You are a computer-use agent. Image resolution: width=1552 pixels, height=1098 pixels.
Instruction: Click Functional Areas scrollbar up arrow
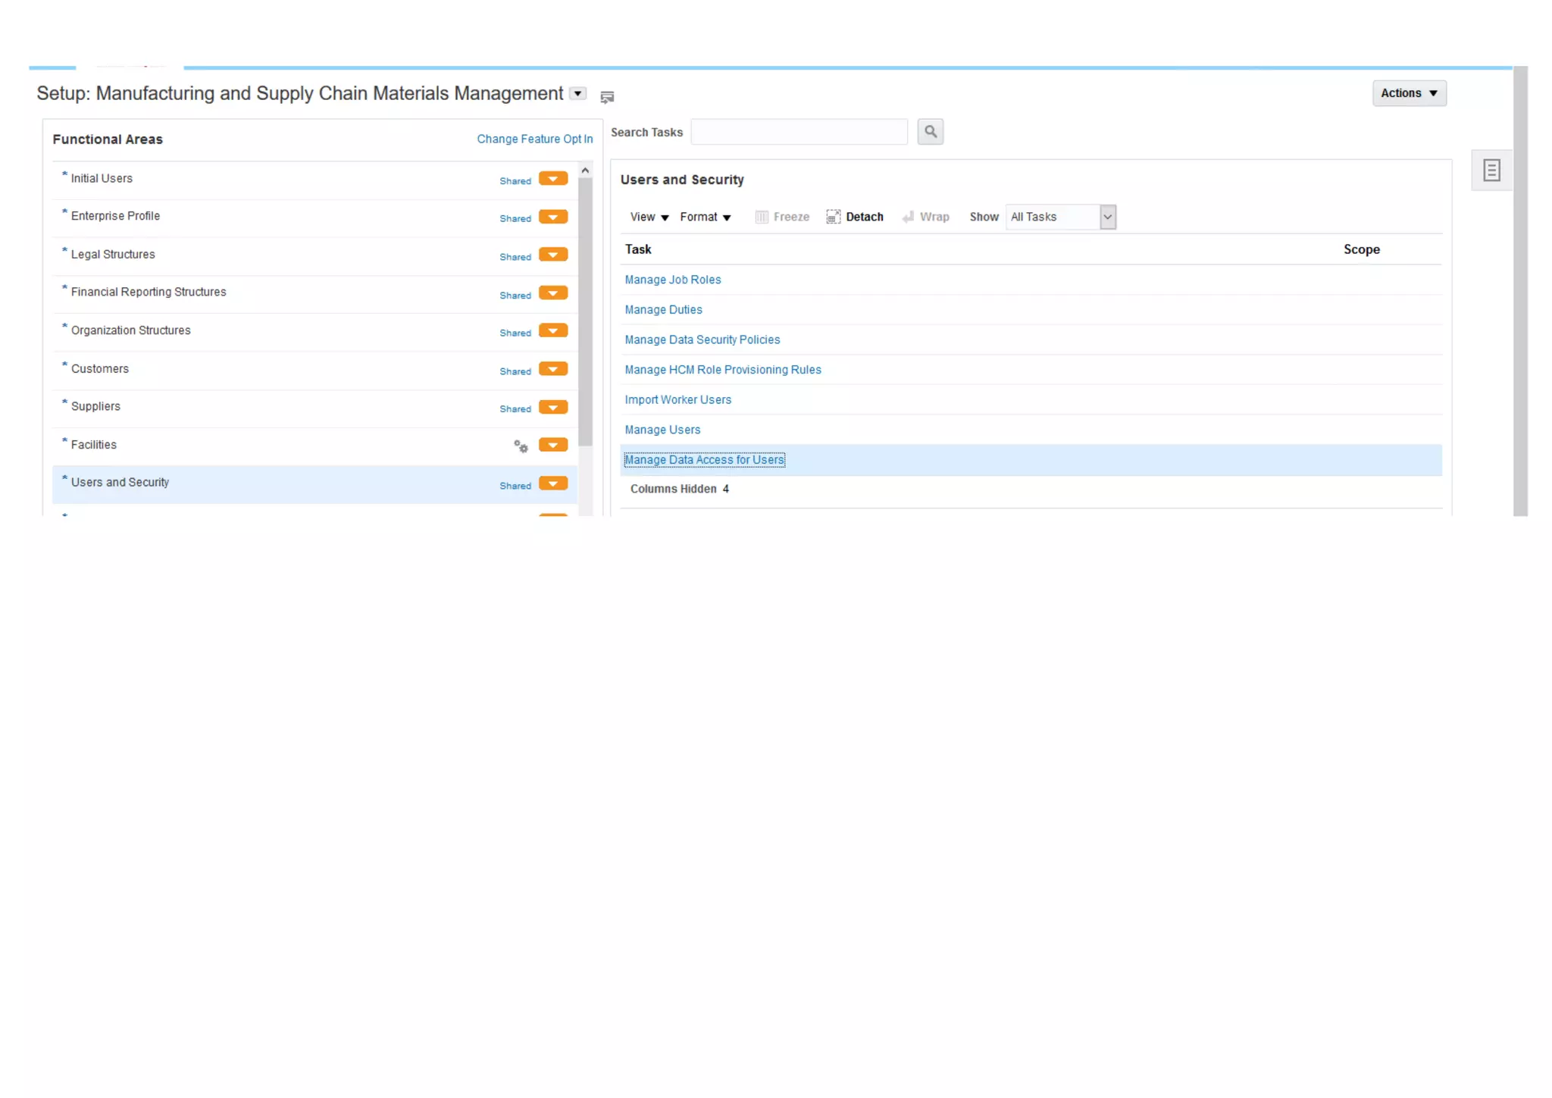[x=585, y=170]
